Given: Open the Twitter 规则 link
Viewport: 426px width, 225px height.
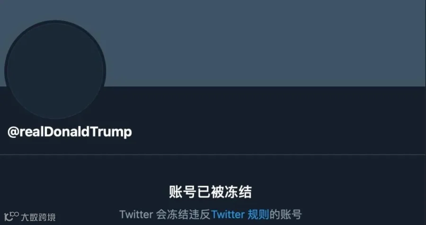Looking at the screenshot, I should [x=240, y=215].
